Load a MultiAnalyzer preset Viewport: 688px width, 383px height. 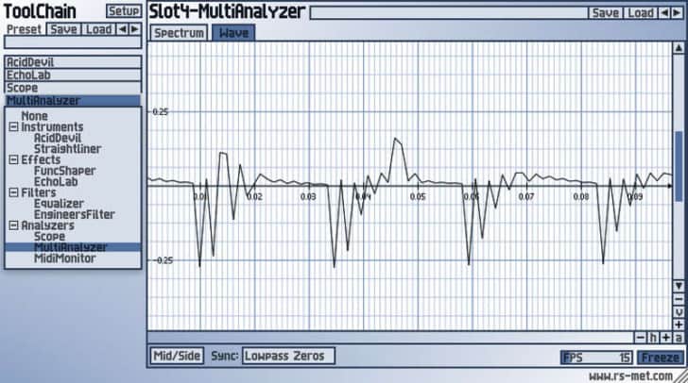pos(641,12)
